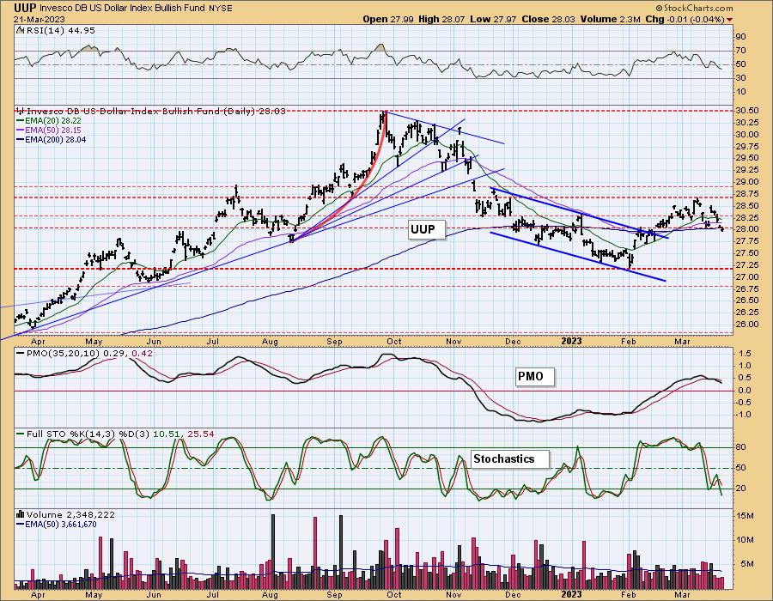Click the 0.0 level on the PMO axis

click(x=746, y=391)
